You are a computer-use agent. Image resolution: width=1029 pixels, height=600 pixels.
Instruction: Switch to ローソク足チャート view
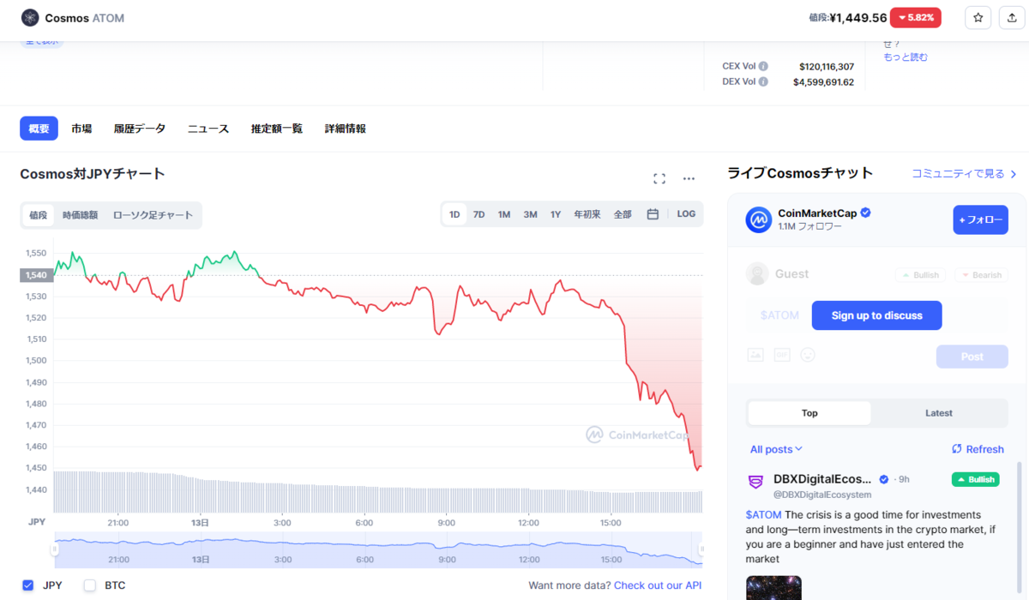pos(153,215)
